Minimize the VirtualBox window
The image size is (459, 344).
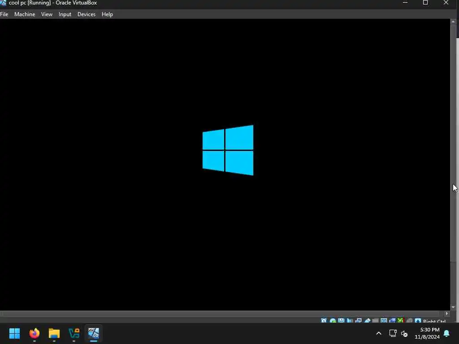click(405, 3)
